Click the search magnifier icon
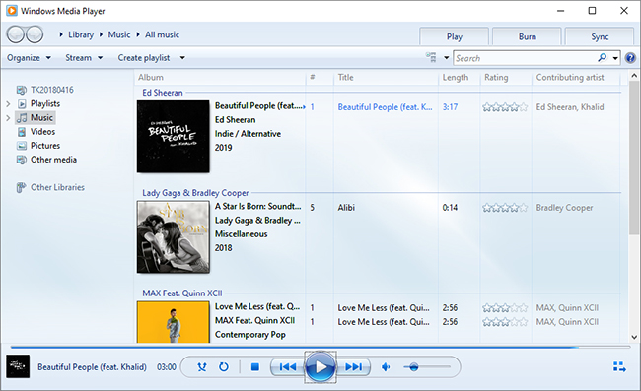Viewport: 641px width, 391px height. [x=602, y=58]
